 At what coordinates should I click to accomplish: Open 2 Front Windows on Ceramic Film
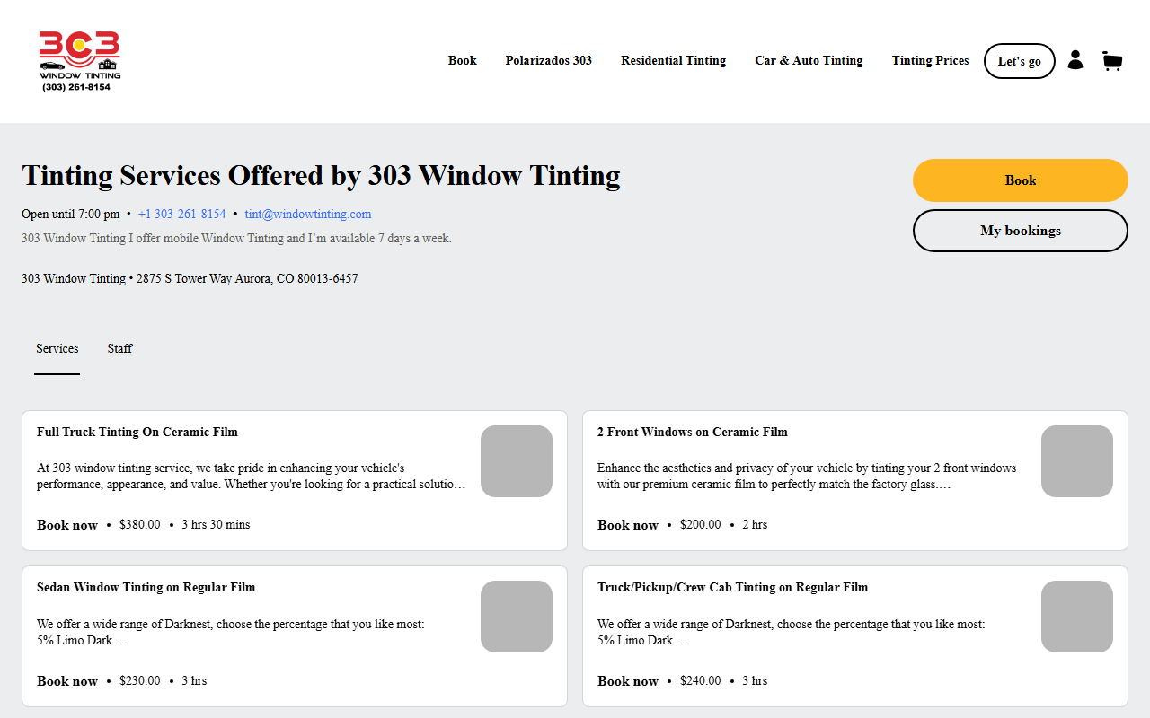[693, 432]
